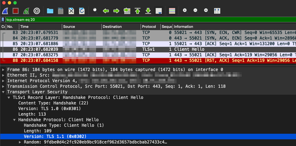Open display filter bookmark menu
The height and width of the screenshot is (146, 296).
point(3,20)
